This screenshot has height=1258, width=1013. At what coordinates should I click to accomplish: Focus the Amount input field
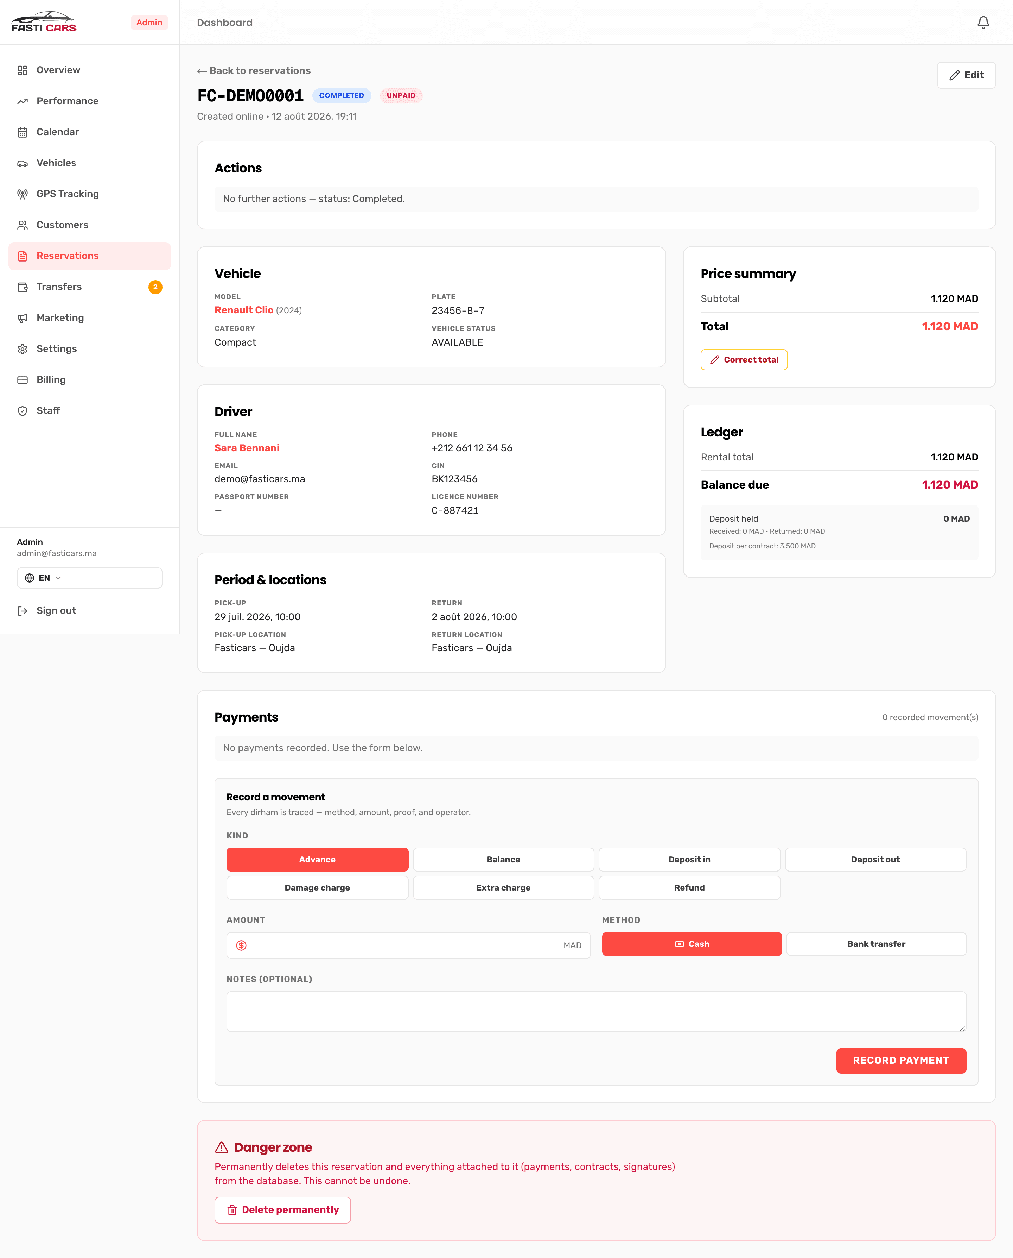coord(408,945)
